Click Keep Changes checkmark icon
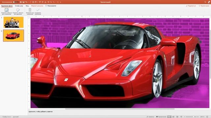This screenshot has width=211, height=118. [x=38, y=10]
